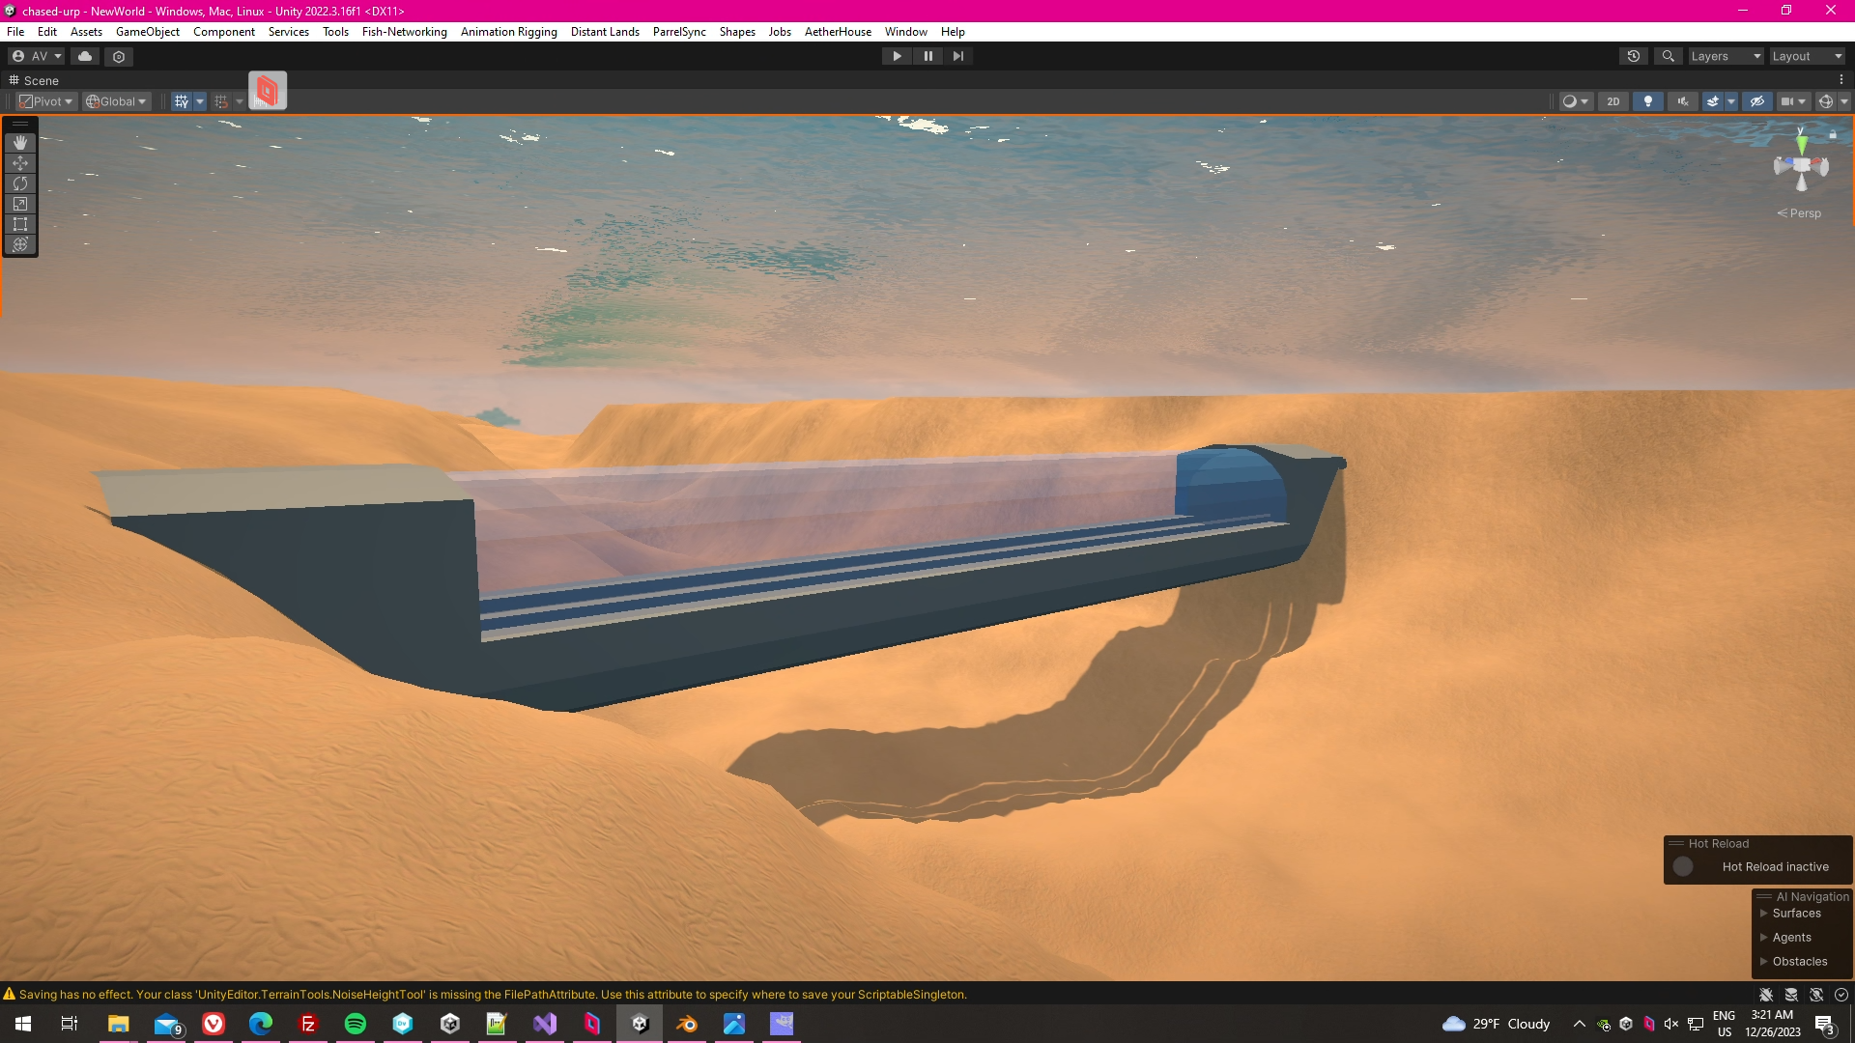Open the Fish-Networking menu
The width and height of the screenshot is (1855, 1043).
[x=404, y=32]
